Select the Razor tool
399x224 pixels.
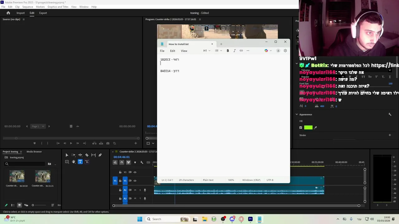tap(87, 155)
